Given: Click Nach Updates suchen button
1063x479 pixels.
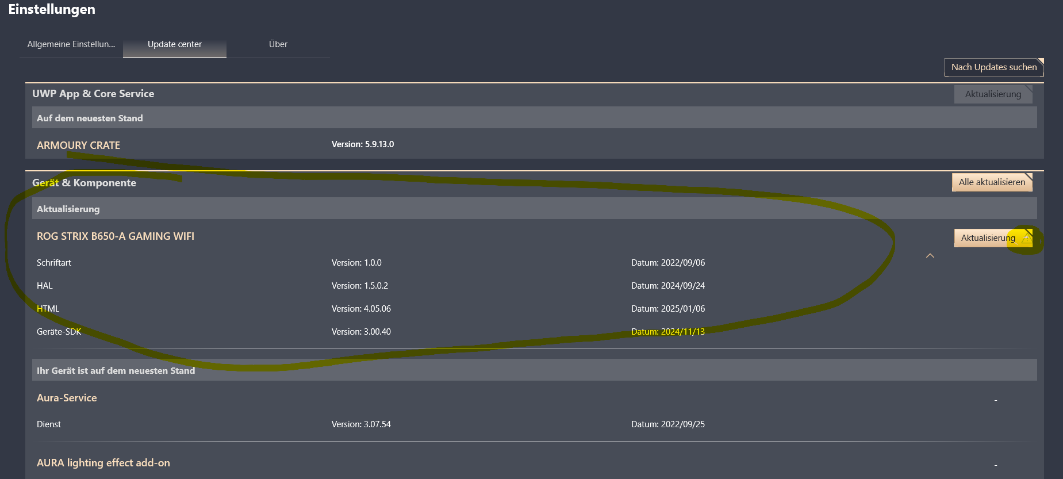Looking at the screenshot, I should pyautogui.click(x=994, y=67).
